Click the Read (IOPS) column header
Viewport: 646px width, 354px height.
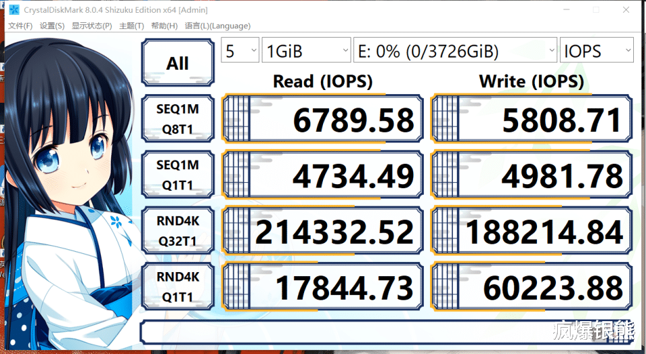[x=322, y=81]
